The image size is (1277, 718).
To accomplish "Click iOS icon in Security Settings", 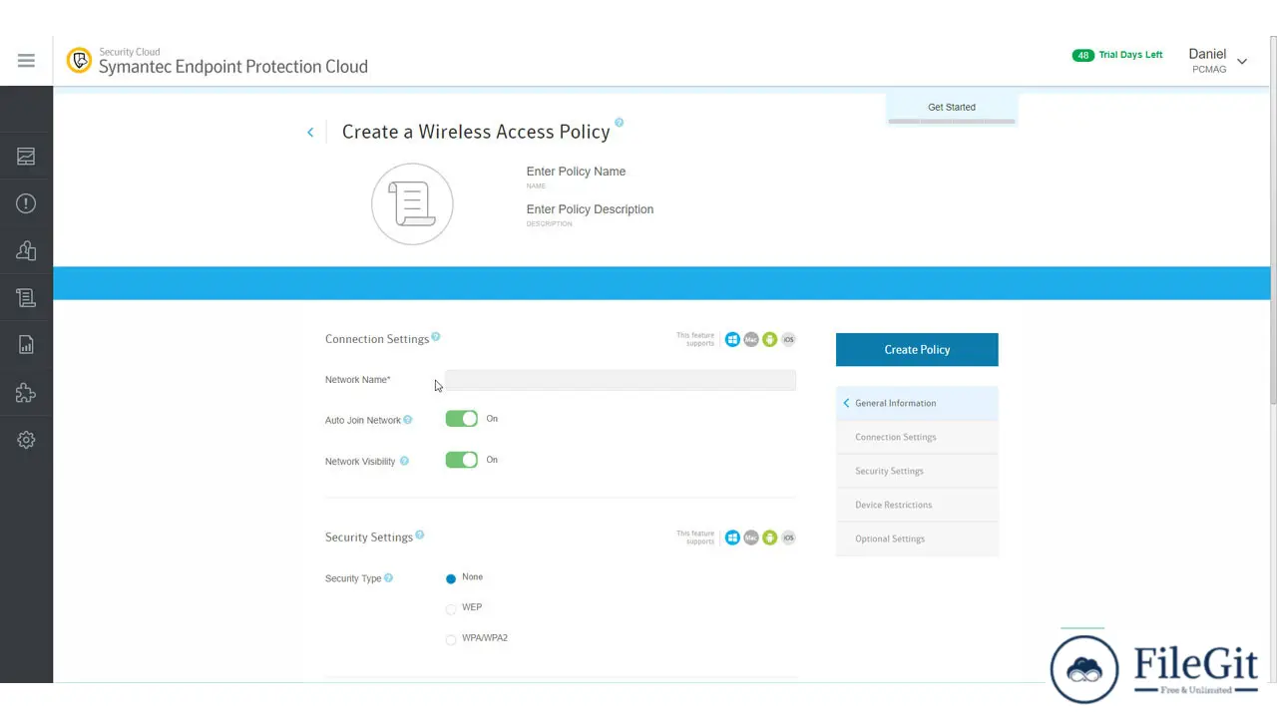I will [x=788, y=538].
